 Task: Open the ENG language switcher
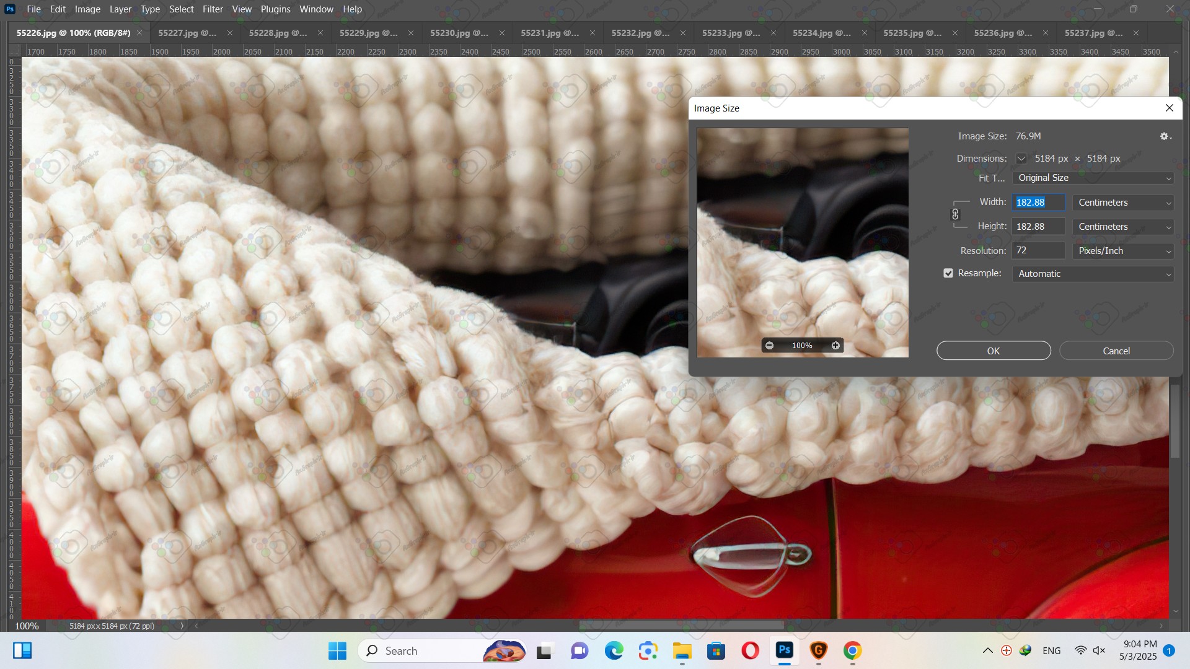click(1051, 650)
